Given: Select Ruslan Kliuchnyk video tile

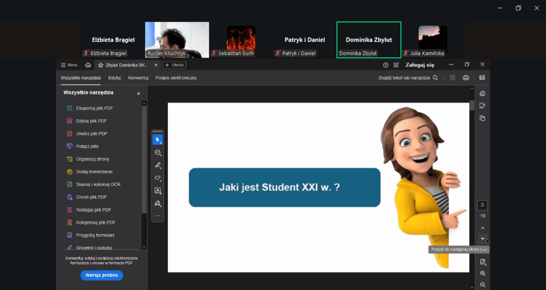Looking at the screenshot, I should click(x=177, y=40).
